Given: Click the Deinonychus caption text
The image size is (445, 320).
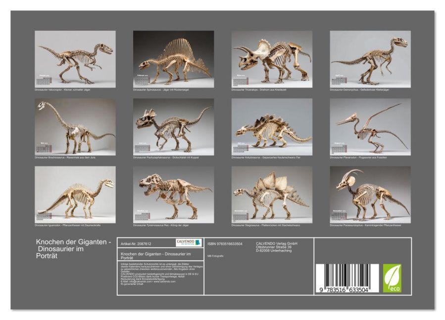Looking at the screenshot, I should (x=359, y=90).
